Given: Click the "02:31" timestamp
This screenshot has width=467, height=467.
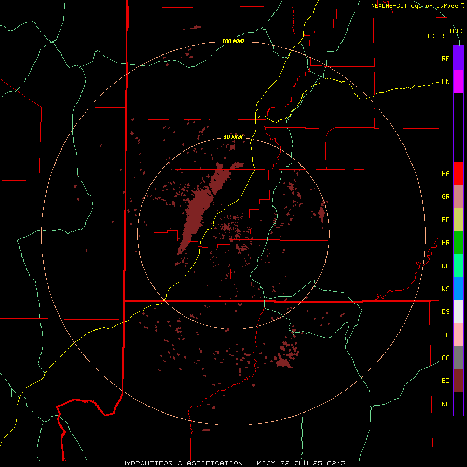Looking at the screenshot, I should pyautogui.click(x=338, y=463).
